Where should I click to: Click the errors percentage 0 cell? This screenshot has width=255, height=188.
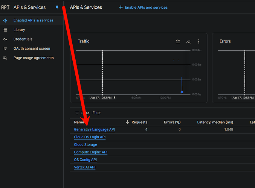point(179,130)
